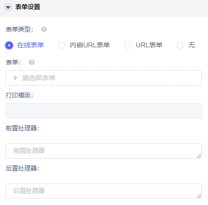Select the 在线表单 radio circle
Screen dimensions: 208x205
coord(9,45)
